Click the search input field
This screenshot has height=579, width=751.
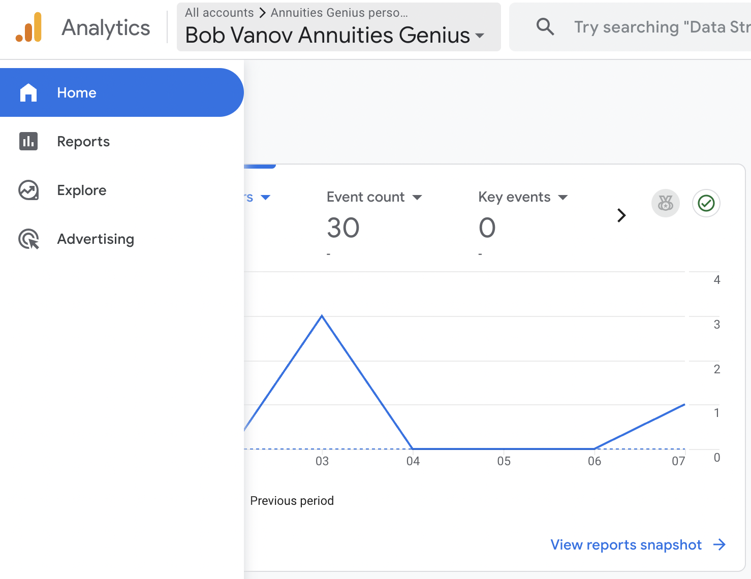661,27
